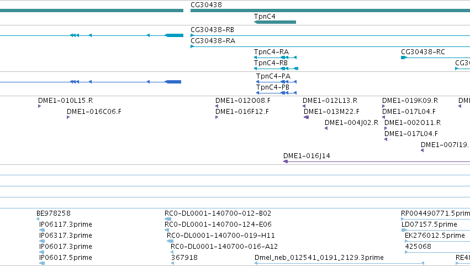470x266 pixels.
Task: Click the DME1-010L15.R feature arrow
Action: point(40,106)
